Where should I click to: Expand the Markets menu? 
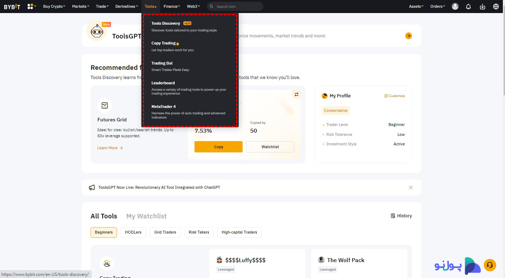tap(81, 6)
